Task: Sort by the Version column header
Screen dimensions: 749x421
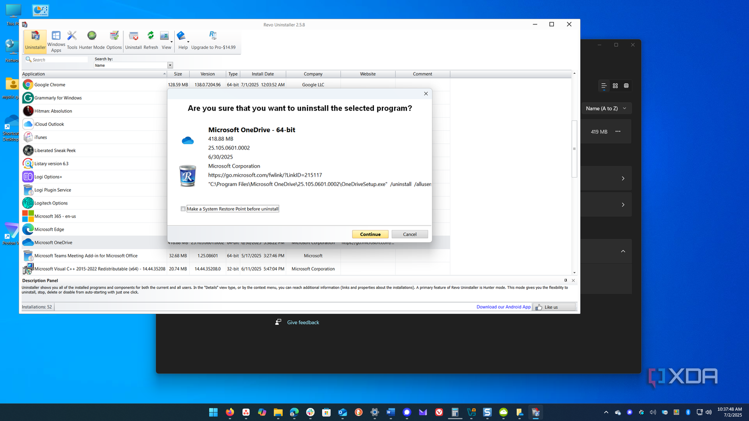Action: click(208, 74)
